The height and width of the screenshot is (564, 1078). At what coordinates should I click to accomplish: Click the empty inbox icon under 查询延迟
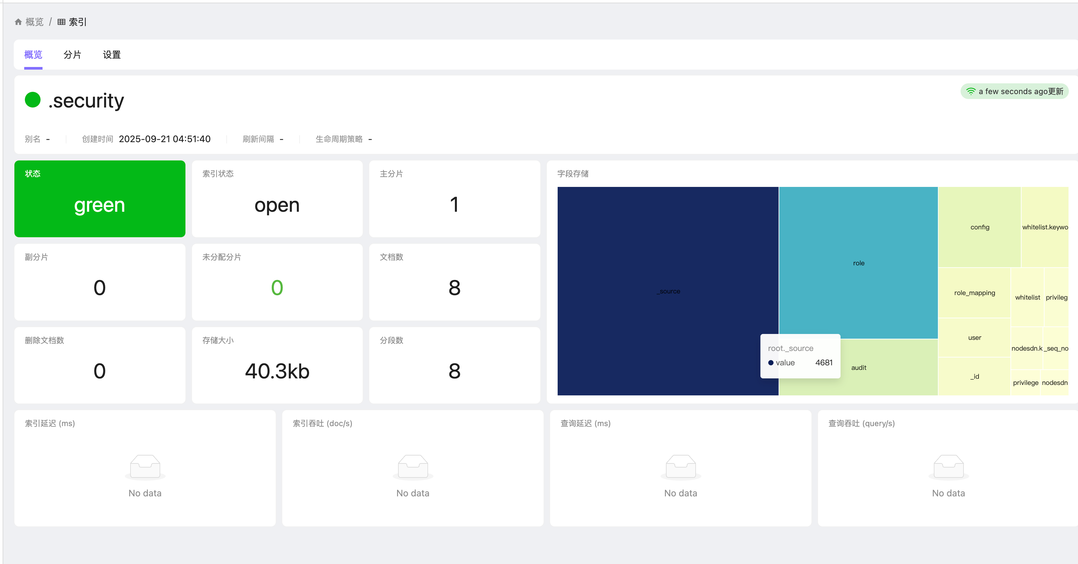point(680,467)
